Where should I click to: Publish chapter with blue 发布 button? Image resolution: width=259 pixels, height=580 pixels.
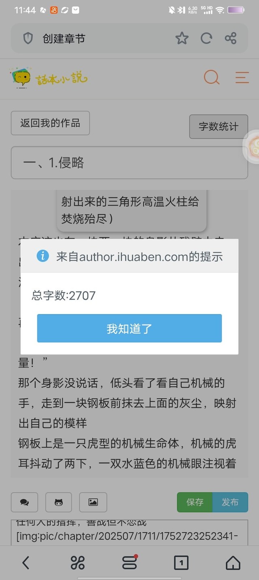[230, 502]
